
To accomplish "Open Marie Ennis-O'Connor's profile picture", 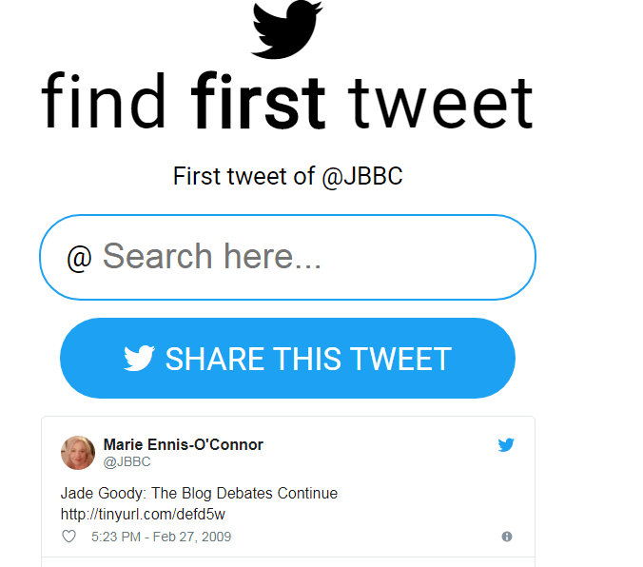I will point(78,453).
